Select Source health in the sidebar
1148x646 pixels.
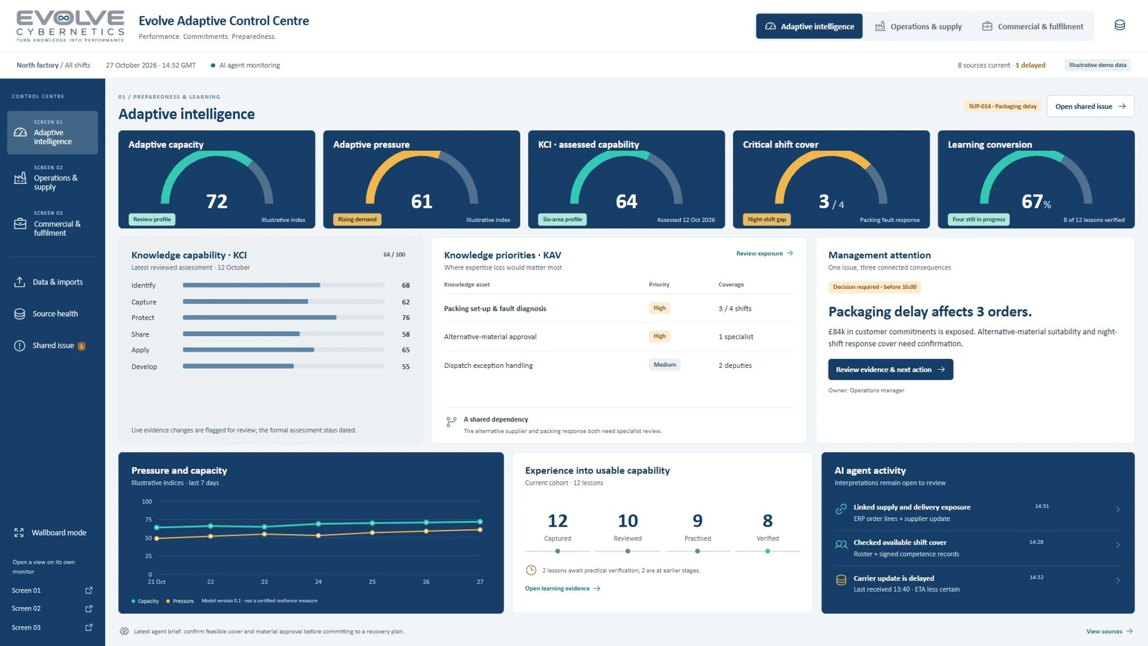52,314
